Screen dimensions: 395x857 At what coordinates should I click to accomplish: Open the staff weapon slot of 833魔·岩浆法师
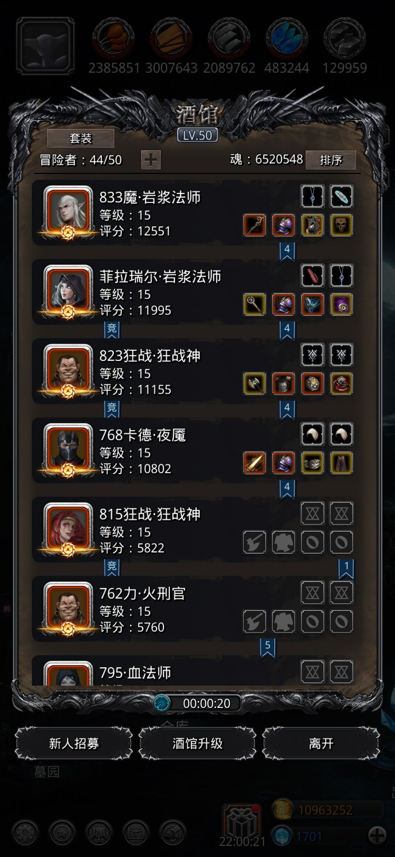point(255,225)
